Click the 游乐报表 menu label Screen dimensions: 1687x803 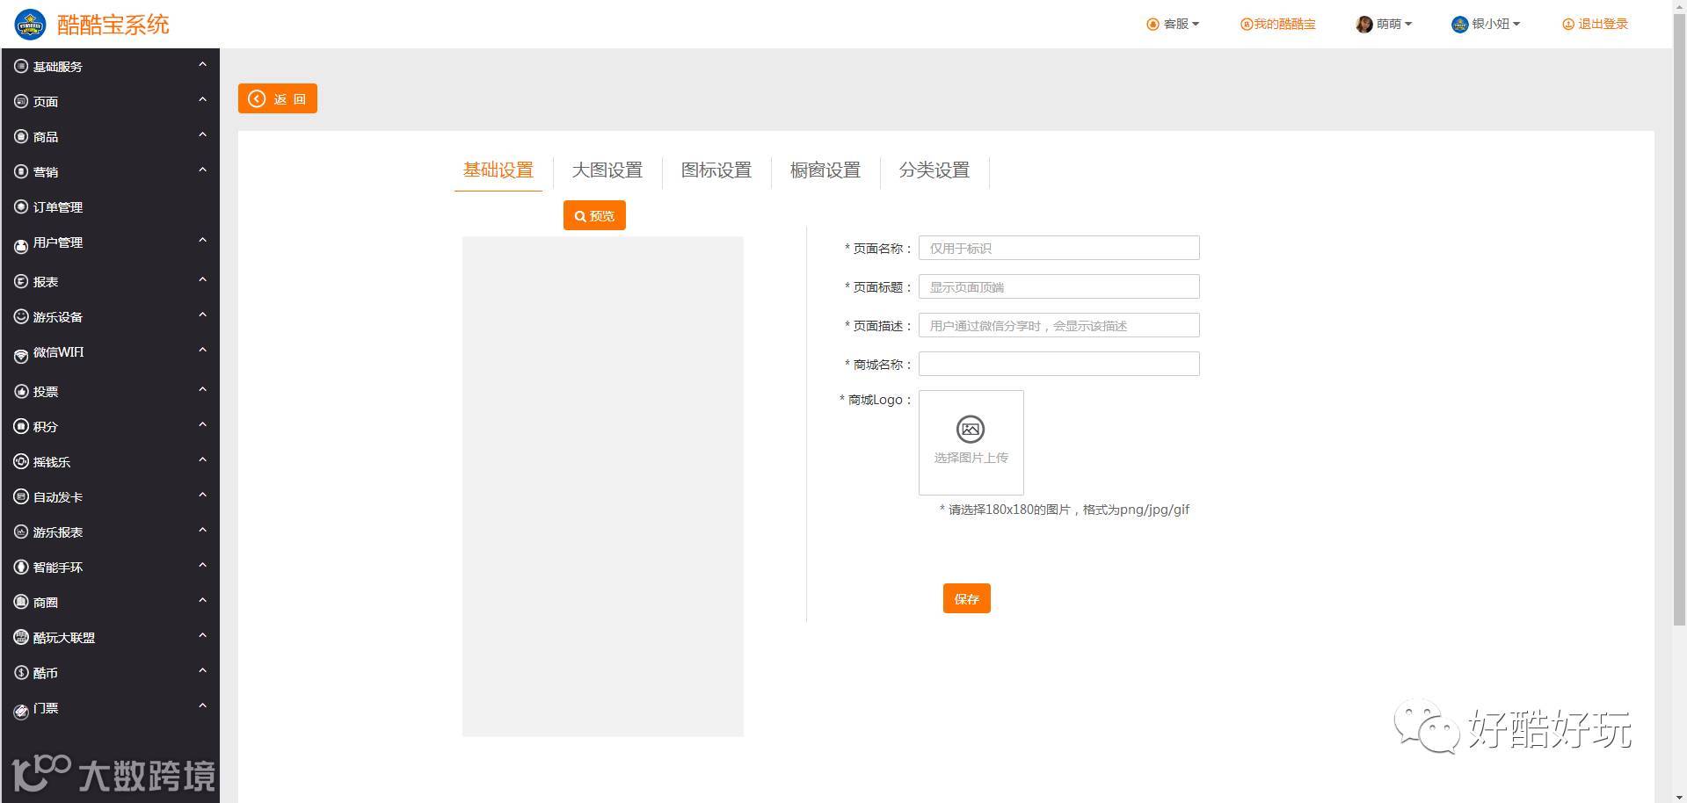(58, 532)
